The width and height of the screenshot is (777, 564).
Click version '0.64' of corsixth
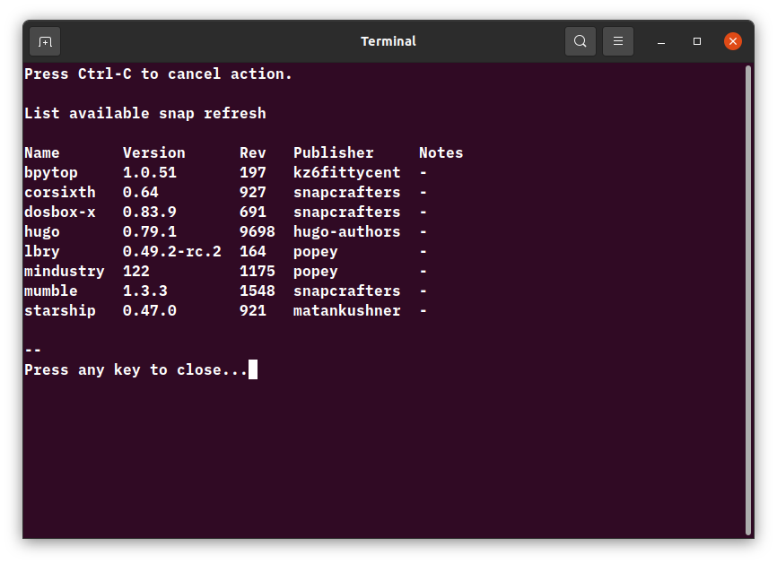141,192
